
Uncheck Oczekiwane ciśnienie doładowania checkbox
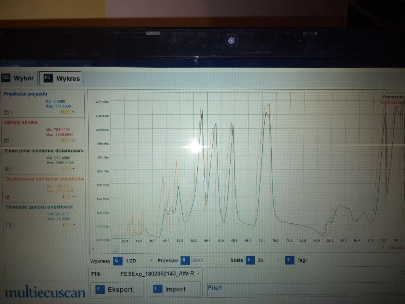pos(8,197)
